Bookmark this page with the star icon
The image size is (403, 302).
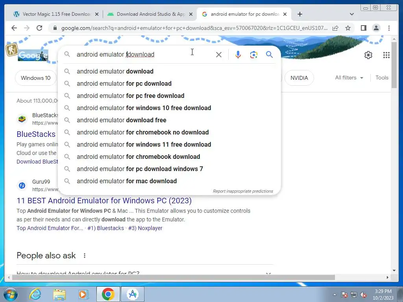click(348, 28)
